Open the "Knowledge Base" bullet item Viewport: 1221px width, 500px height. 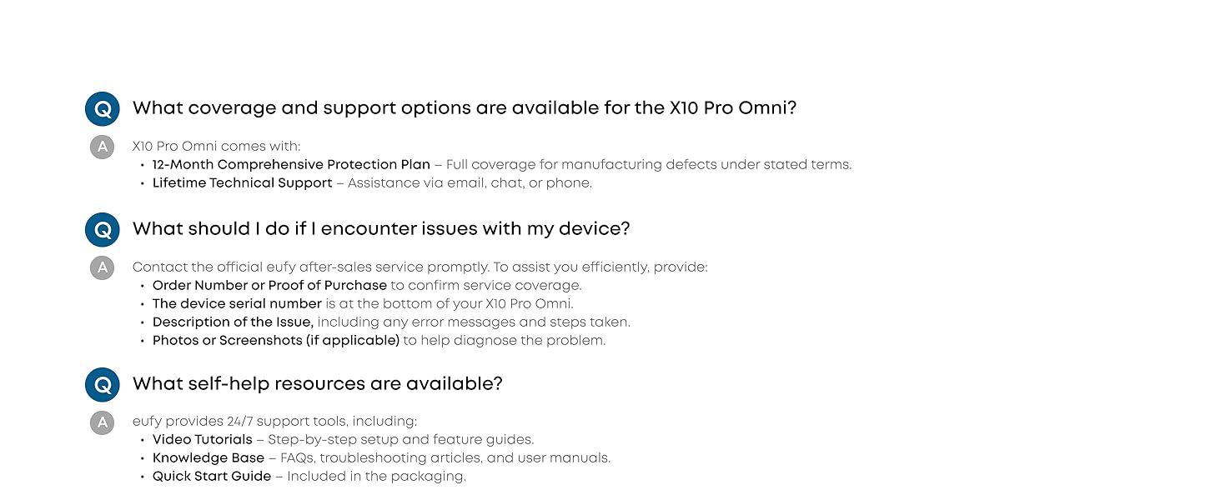pos(208,457)
